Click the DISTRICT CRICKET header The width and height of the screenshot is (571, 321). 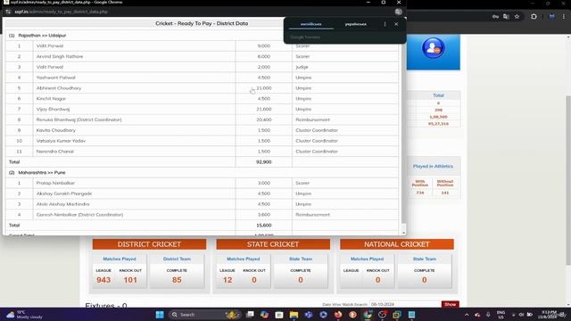click(x=149, y=244)
